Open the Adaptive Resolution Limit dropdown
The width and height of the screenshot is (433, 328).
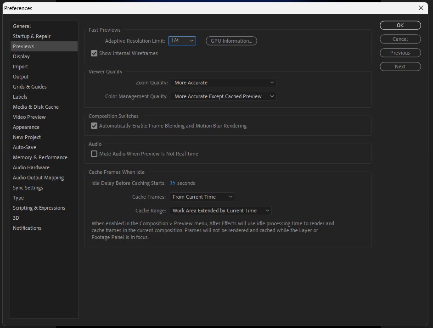(182, 40)
